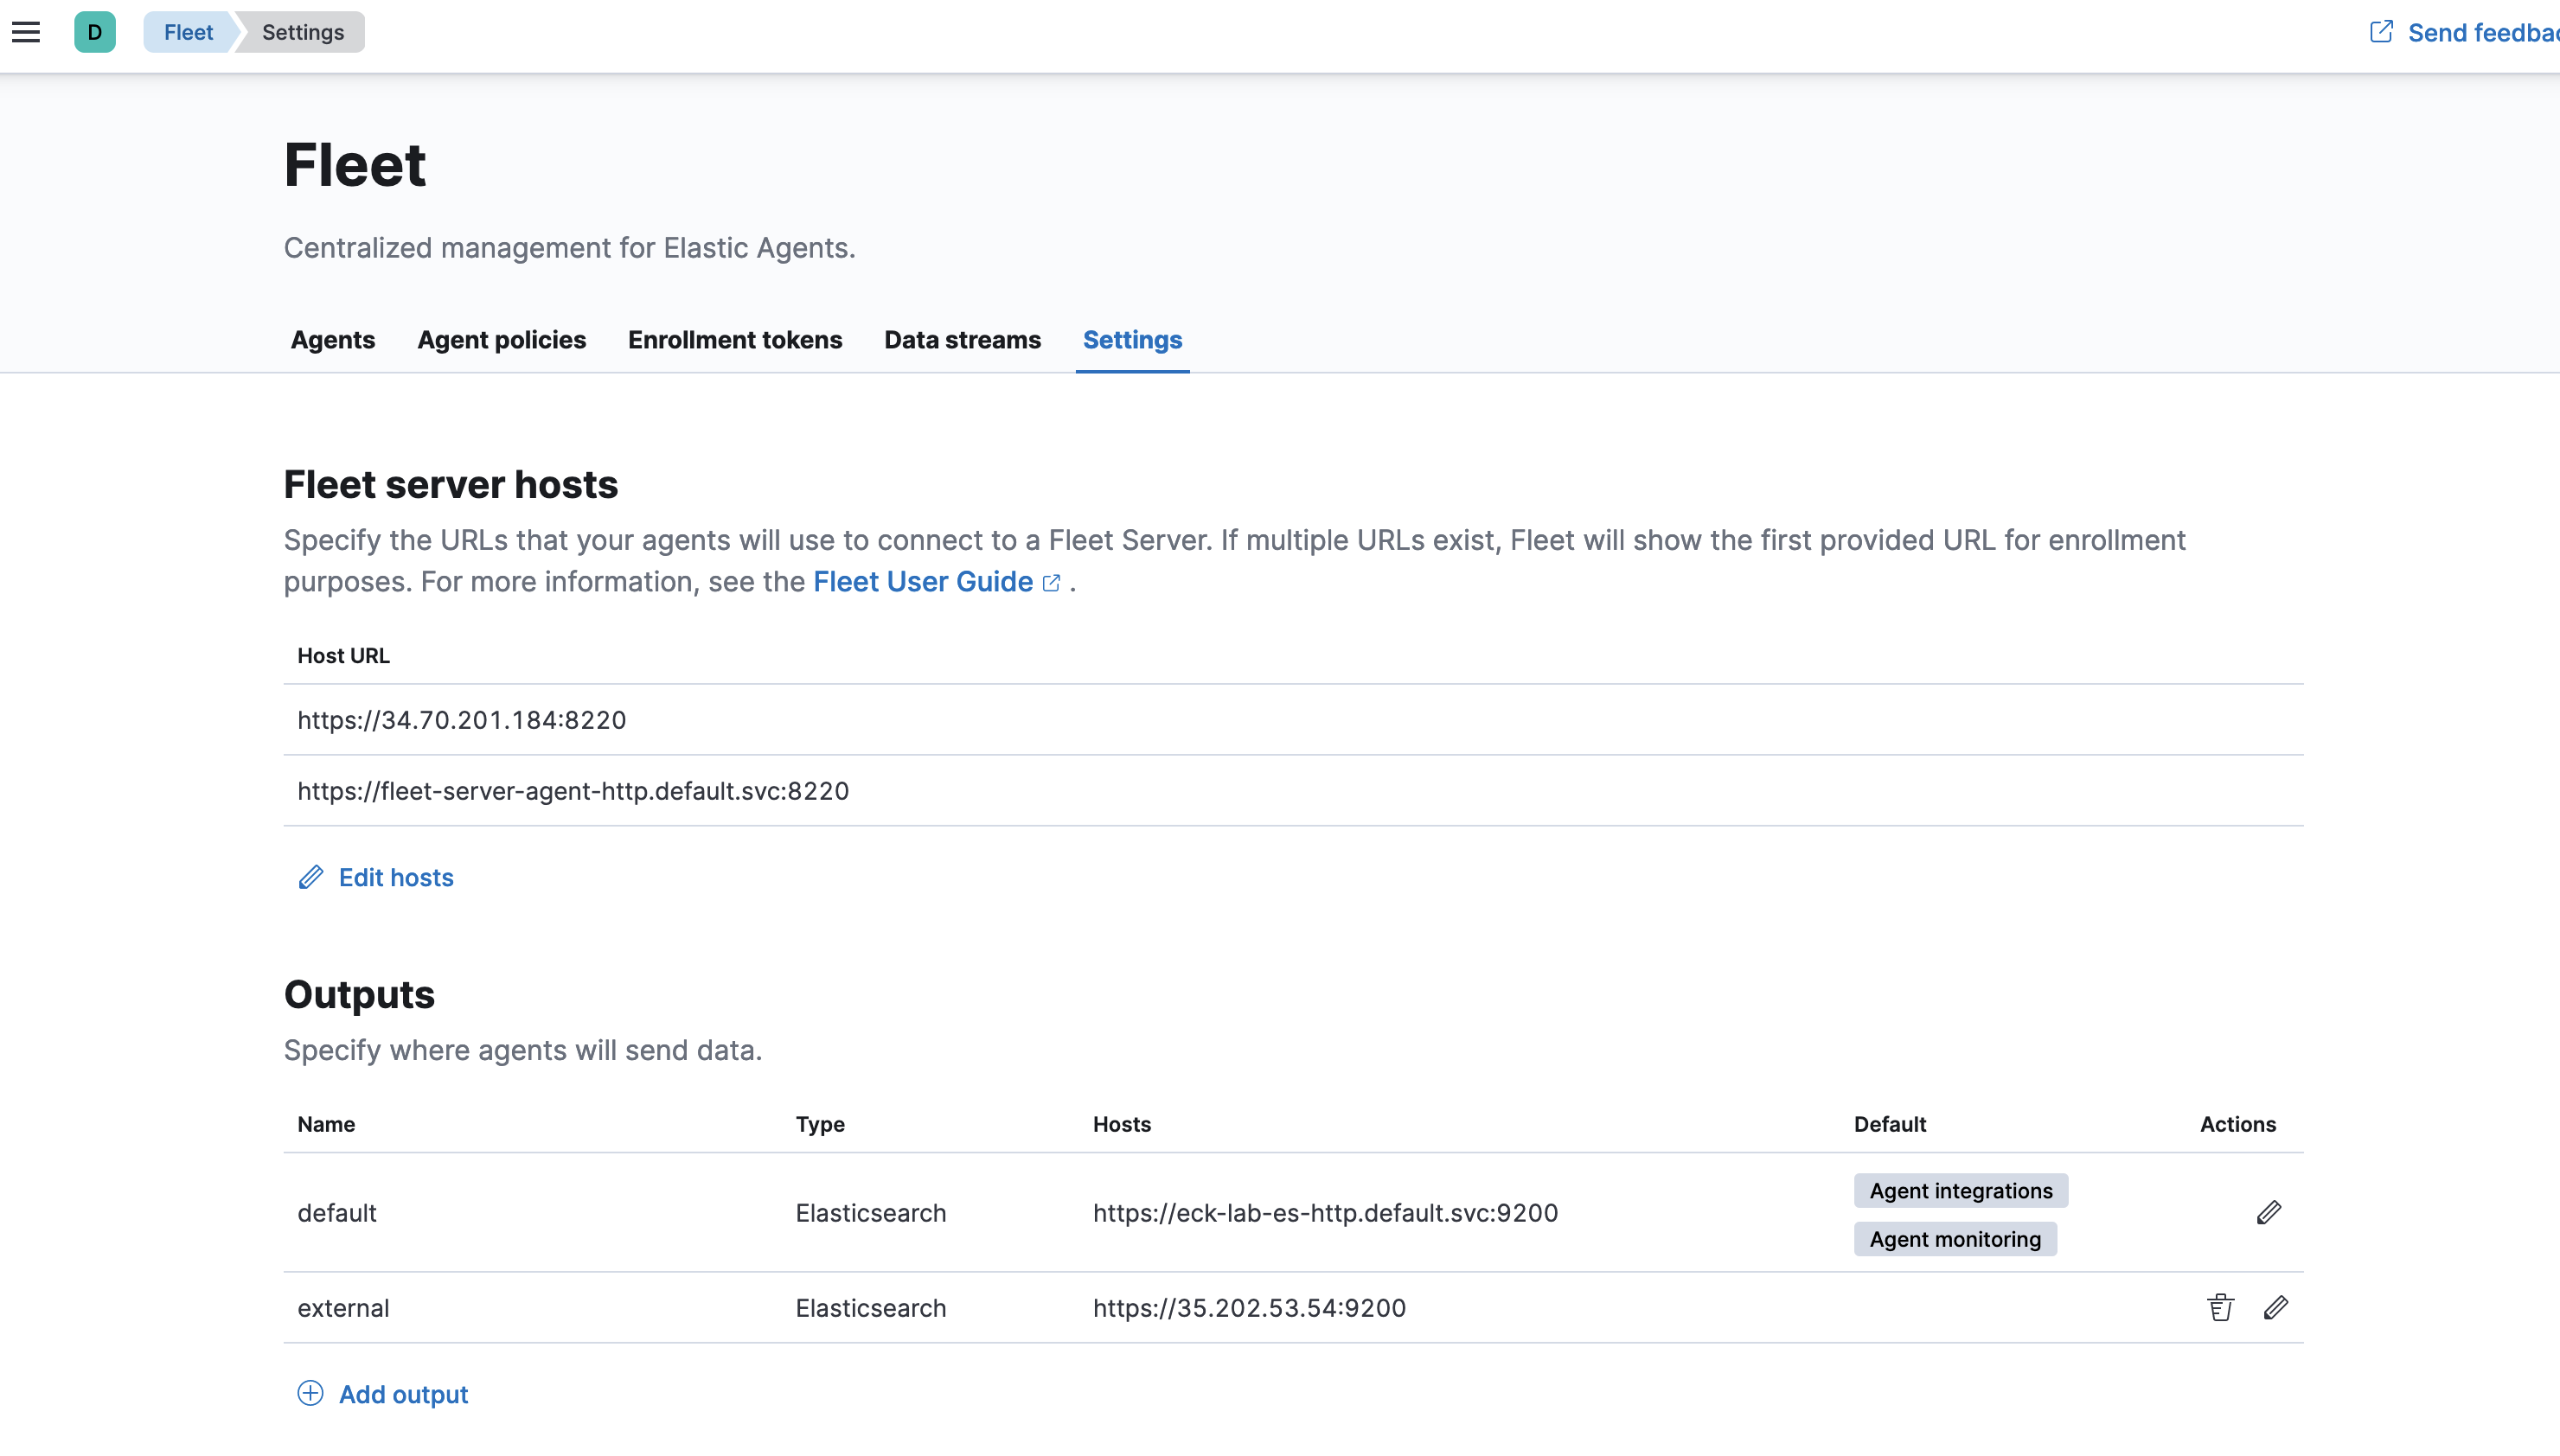The height and width of the screenshot is (1456, 2560).
Task: Click the Fleet User Guide external icon
Action: (1051, 583)
